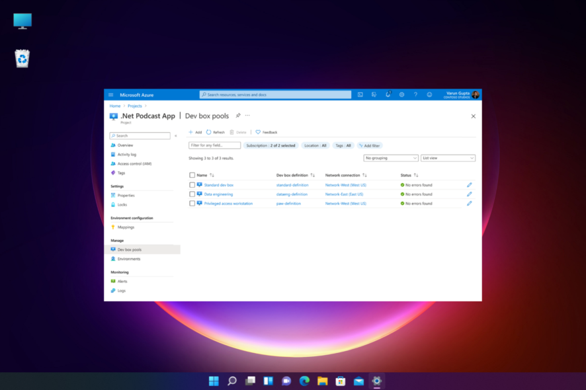The image size is (586, 390).
Task: Edit the Data engineering pool
Action: tap(470, 194)
